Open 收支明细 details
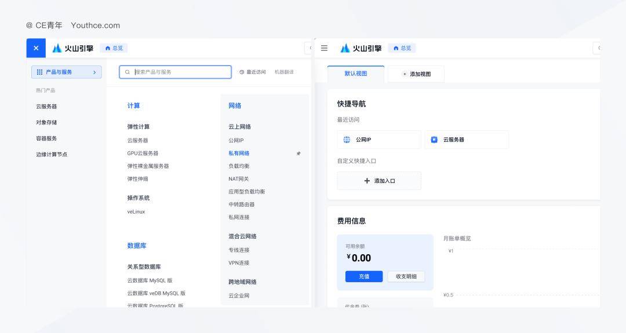Screen dimensions: 626x333 click(x=406, y=276)
